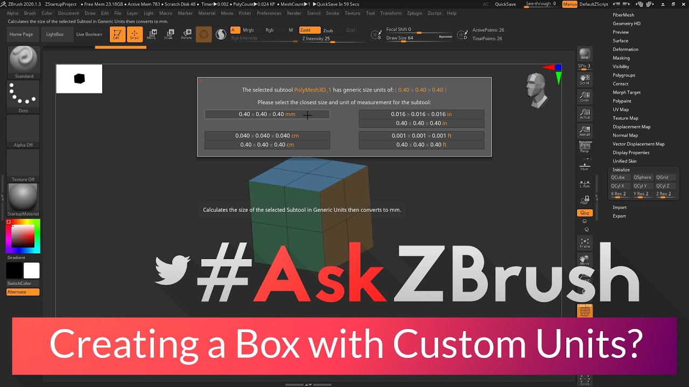Open the Dots stroke selector

(23, 97)
